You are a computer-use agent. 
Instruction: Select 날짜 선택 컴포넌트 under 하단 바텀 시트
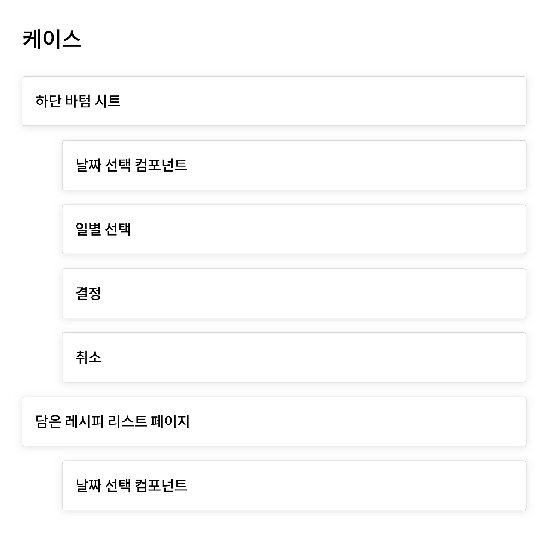294,165
